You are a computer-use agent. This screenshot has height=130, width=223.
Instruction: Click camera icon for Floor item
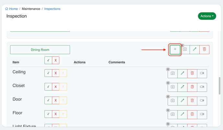click(173, 114)
